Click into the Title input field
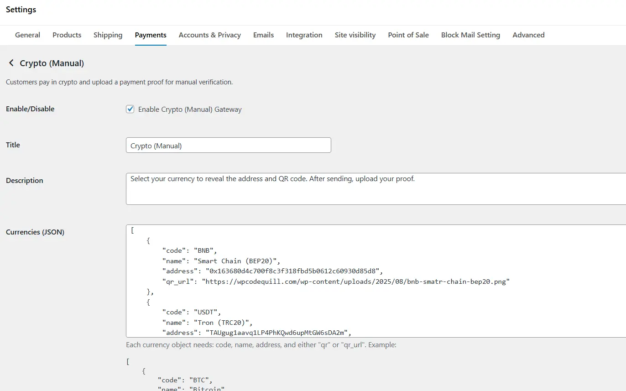Screen dimensions: 626x391 pos(228,145)
